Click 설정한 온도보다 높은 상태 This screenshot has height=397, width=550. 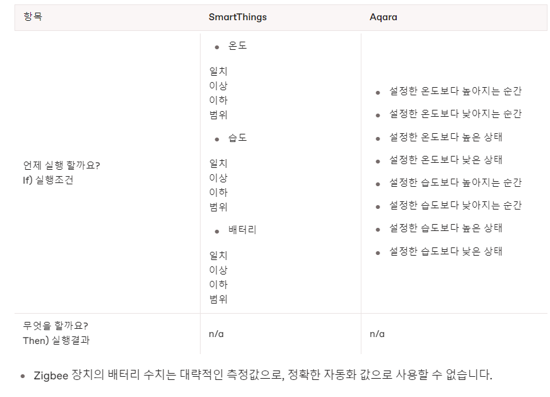(x=446, y=137)
